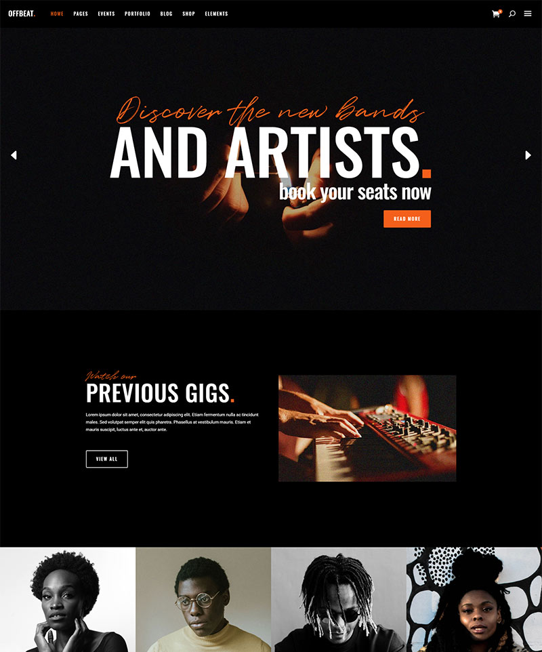Viewport: 542px width, 652px height.
Task: Click the orange Read More button
Action: (407, 219)
